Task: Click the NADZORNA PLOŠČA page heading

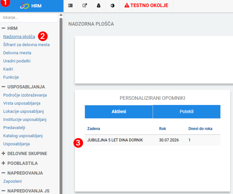Action: pyautogui.click(x=91, y=24)
